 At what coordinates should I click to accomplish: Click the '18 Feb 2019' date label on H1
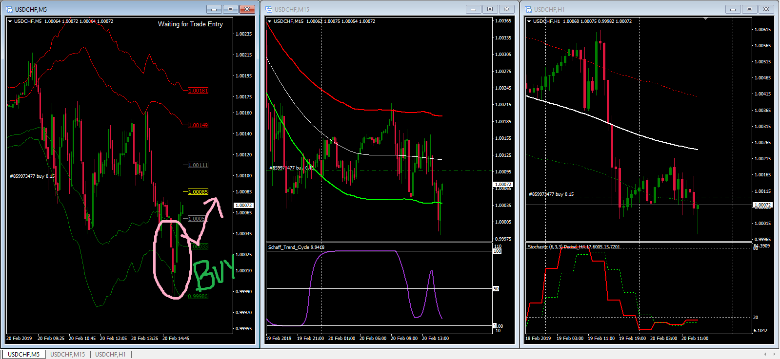pos(538,339)
